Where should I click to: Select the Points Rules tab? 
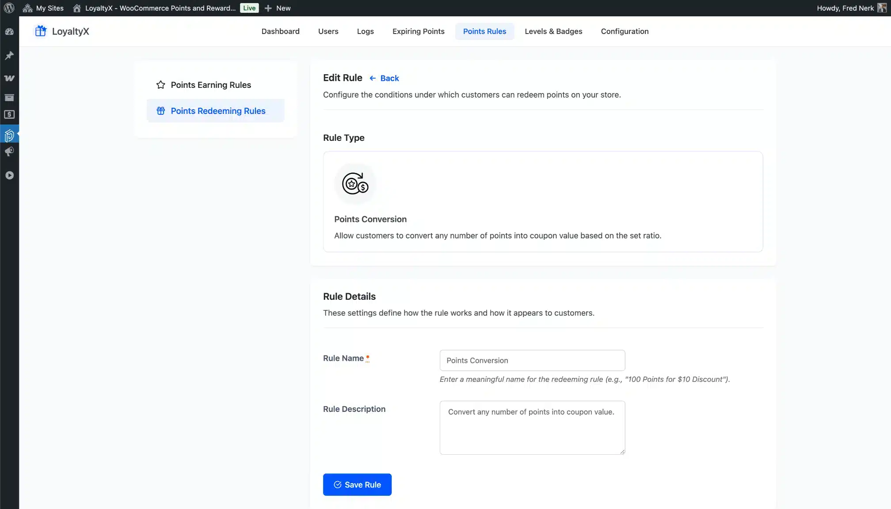click(x=484, y=31)
